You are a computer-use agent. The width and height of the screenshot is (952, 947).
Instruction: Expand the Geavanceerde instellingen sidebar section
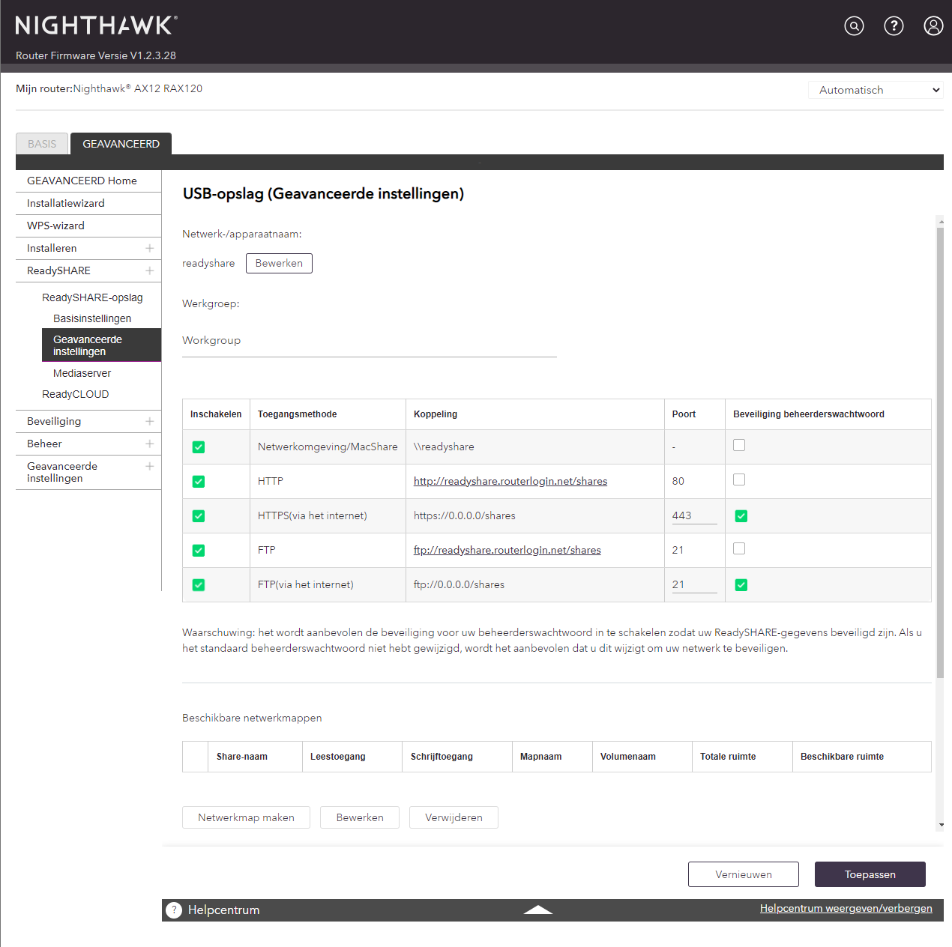(150, 466)
